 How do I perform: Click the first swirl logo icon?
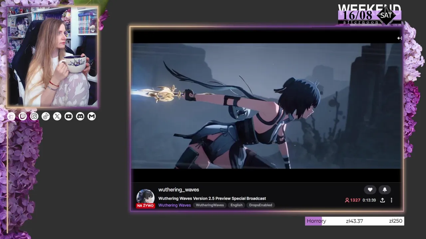(11, 116)
